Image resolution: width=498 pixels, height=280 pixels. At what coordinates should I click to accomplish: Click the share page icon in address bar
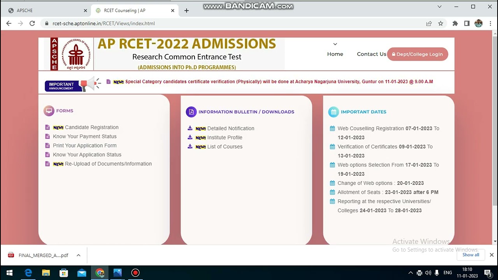click(429, 23)
